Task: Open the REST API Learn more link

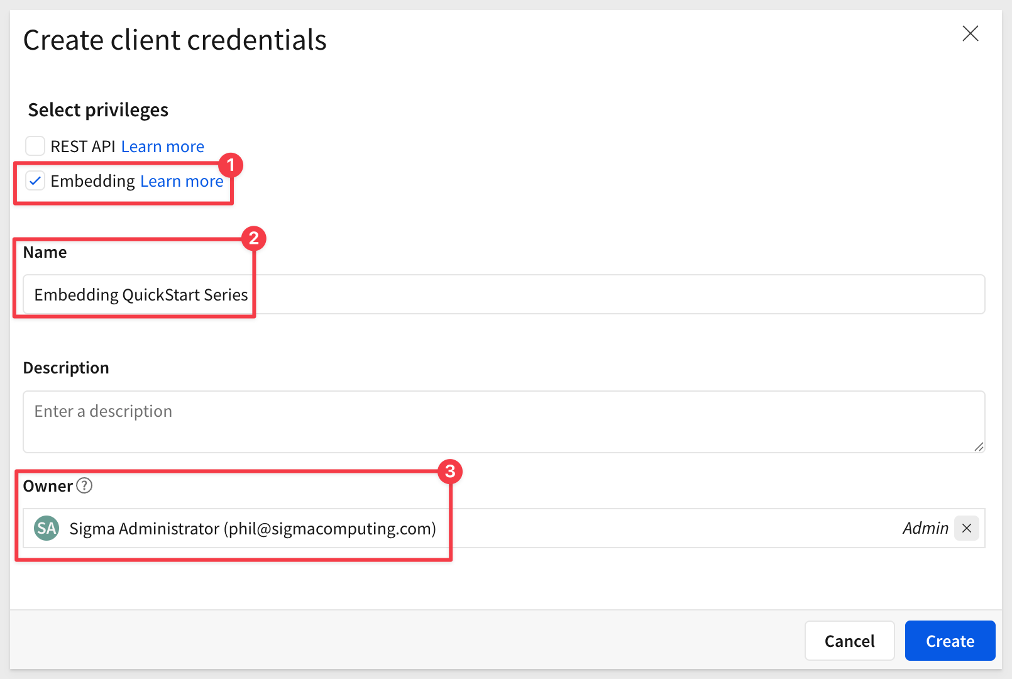Action: 162,146
